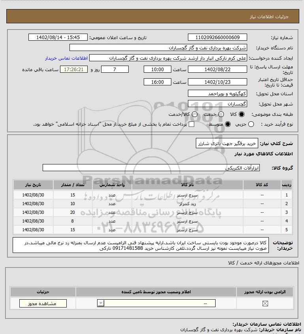Open the اعلام وضعیت مجوز dropdown arrow

coord(101,303)
